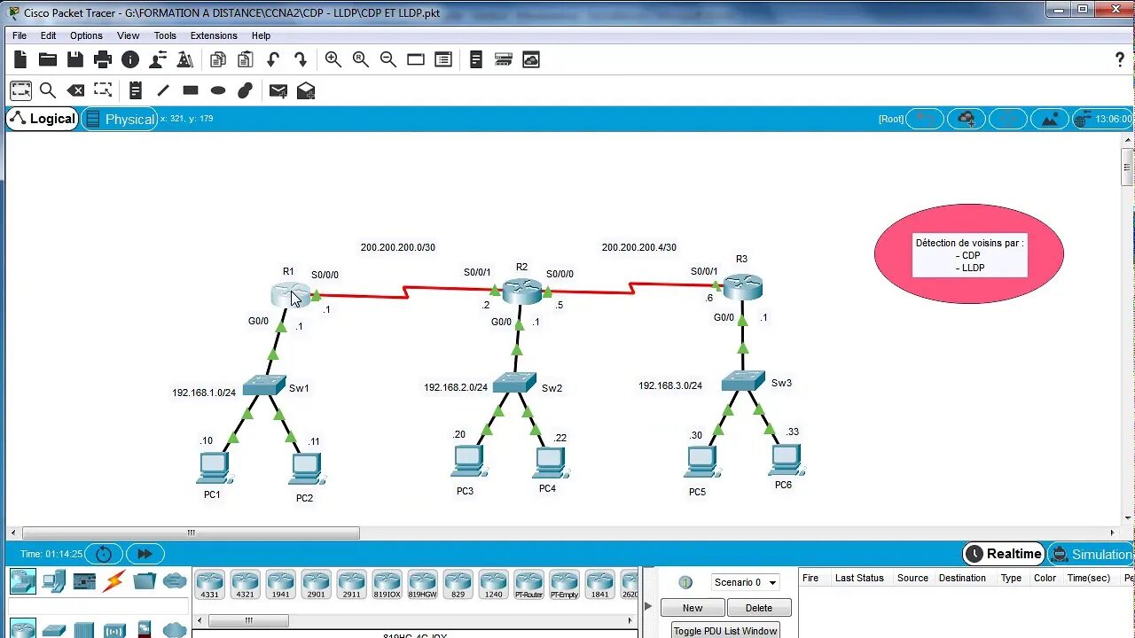Choose the Connections lightning category icon

[x=113, y=581]
